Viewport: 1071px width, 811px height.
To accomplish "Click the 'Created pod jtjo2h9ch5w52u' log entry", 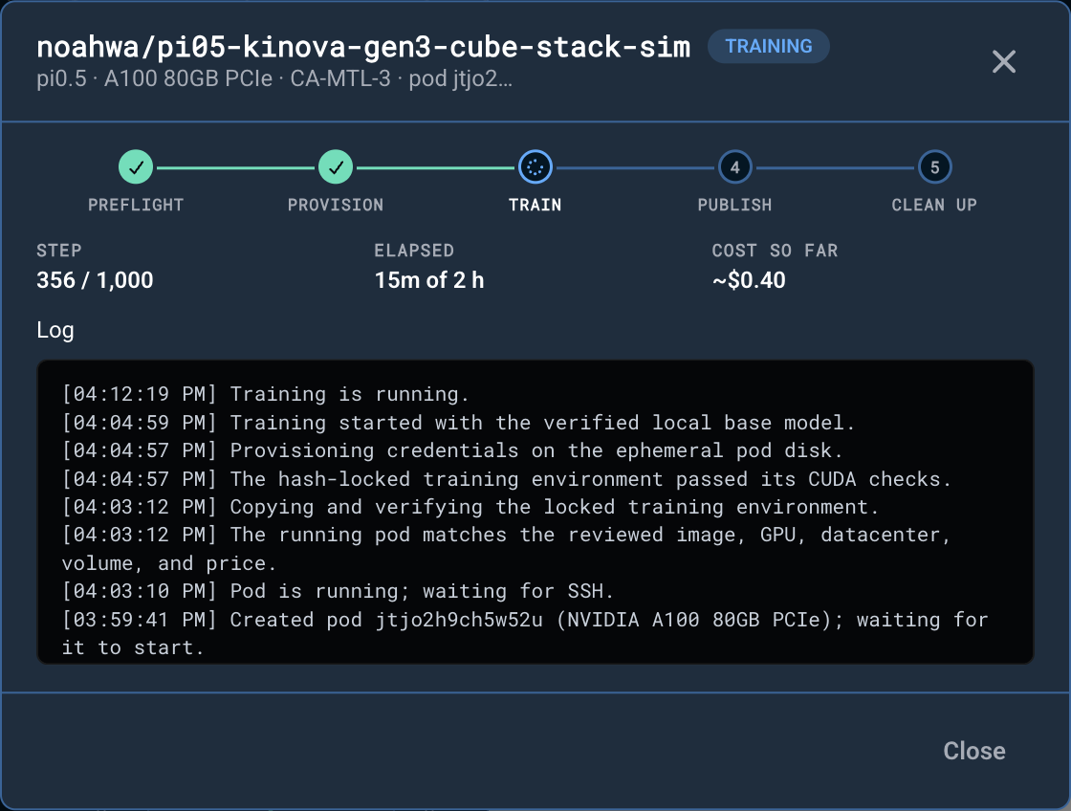I will coord(525,633).
